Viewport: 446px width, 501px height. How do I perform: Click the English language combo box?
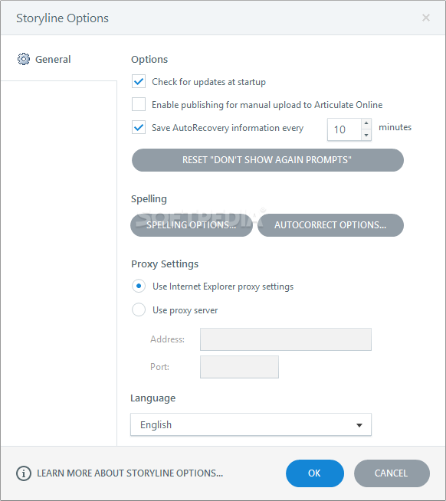click(251, 424)
